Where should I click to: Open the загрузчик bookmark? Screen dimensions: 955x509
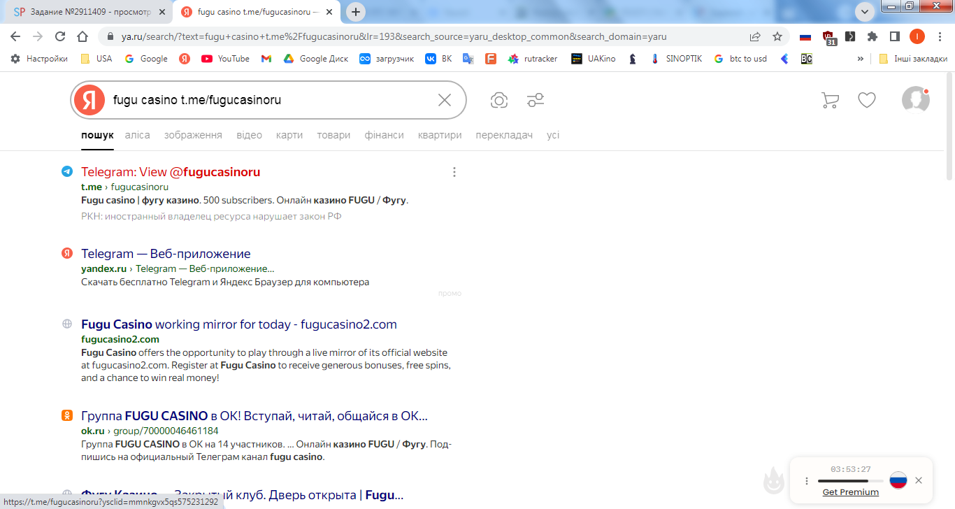[x=387, y=59]
